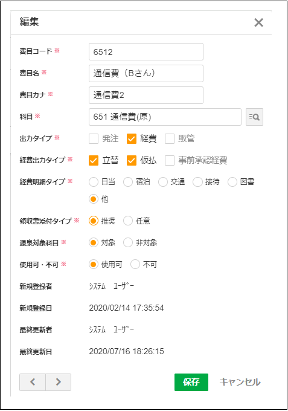
Task: Toggle the 仮払 checkbox
Action: [x=132, y=160]
